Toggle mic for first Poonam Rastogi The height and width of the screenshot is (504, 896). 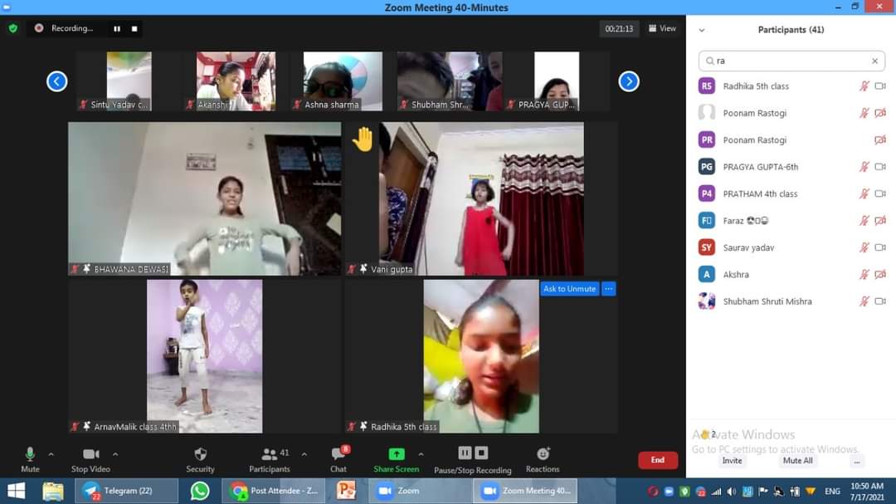pyautogui.click(x=864, y=113)
